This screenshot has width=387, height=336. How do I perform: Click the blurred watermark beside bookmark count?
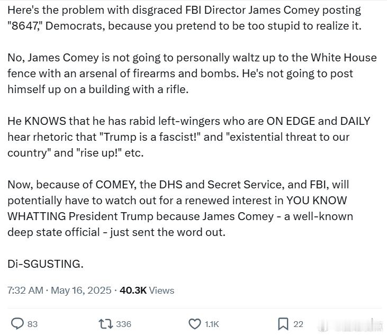(349, 325)
